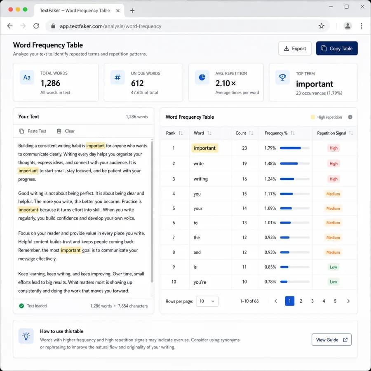Sort table by Repetition Signal arrows
The height and width of the screenshot is (371, 371).
[351, 133]
